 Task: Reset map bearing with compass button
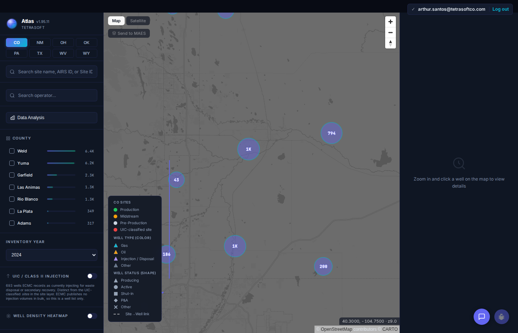(390, 43)
